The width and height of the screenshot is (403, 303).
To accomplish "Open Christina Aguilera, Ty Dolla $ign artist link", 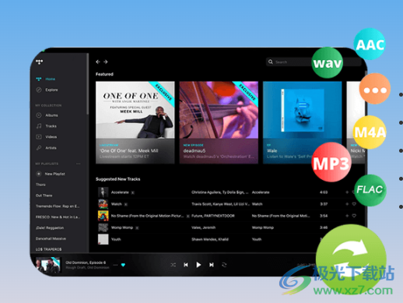I will pos(220,192).
